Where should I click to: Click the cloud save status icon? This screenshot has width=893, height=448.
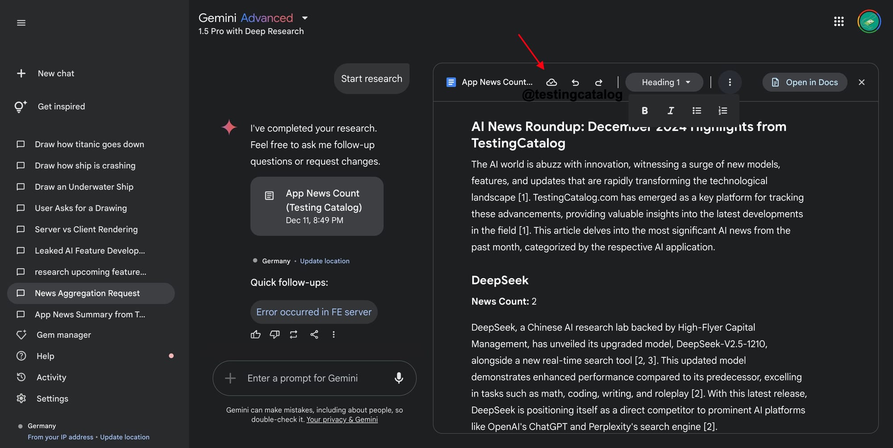(551, 82)
